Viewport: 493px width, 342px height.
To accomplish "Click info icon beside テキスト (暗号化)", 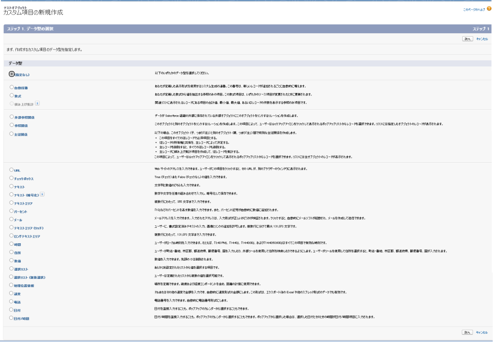I will coord(42,194).
